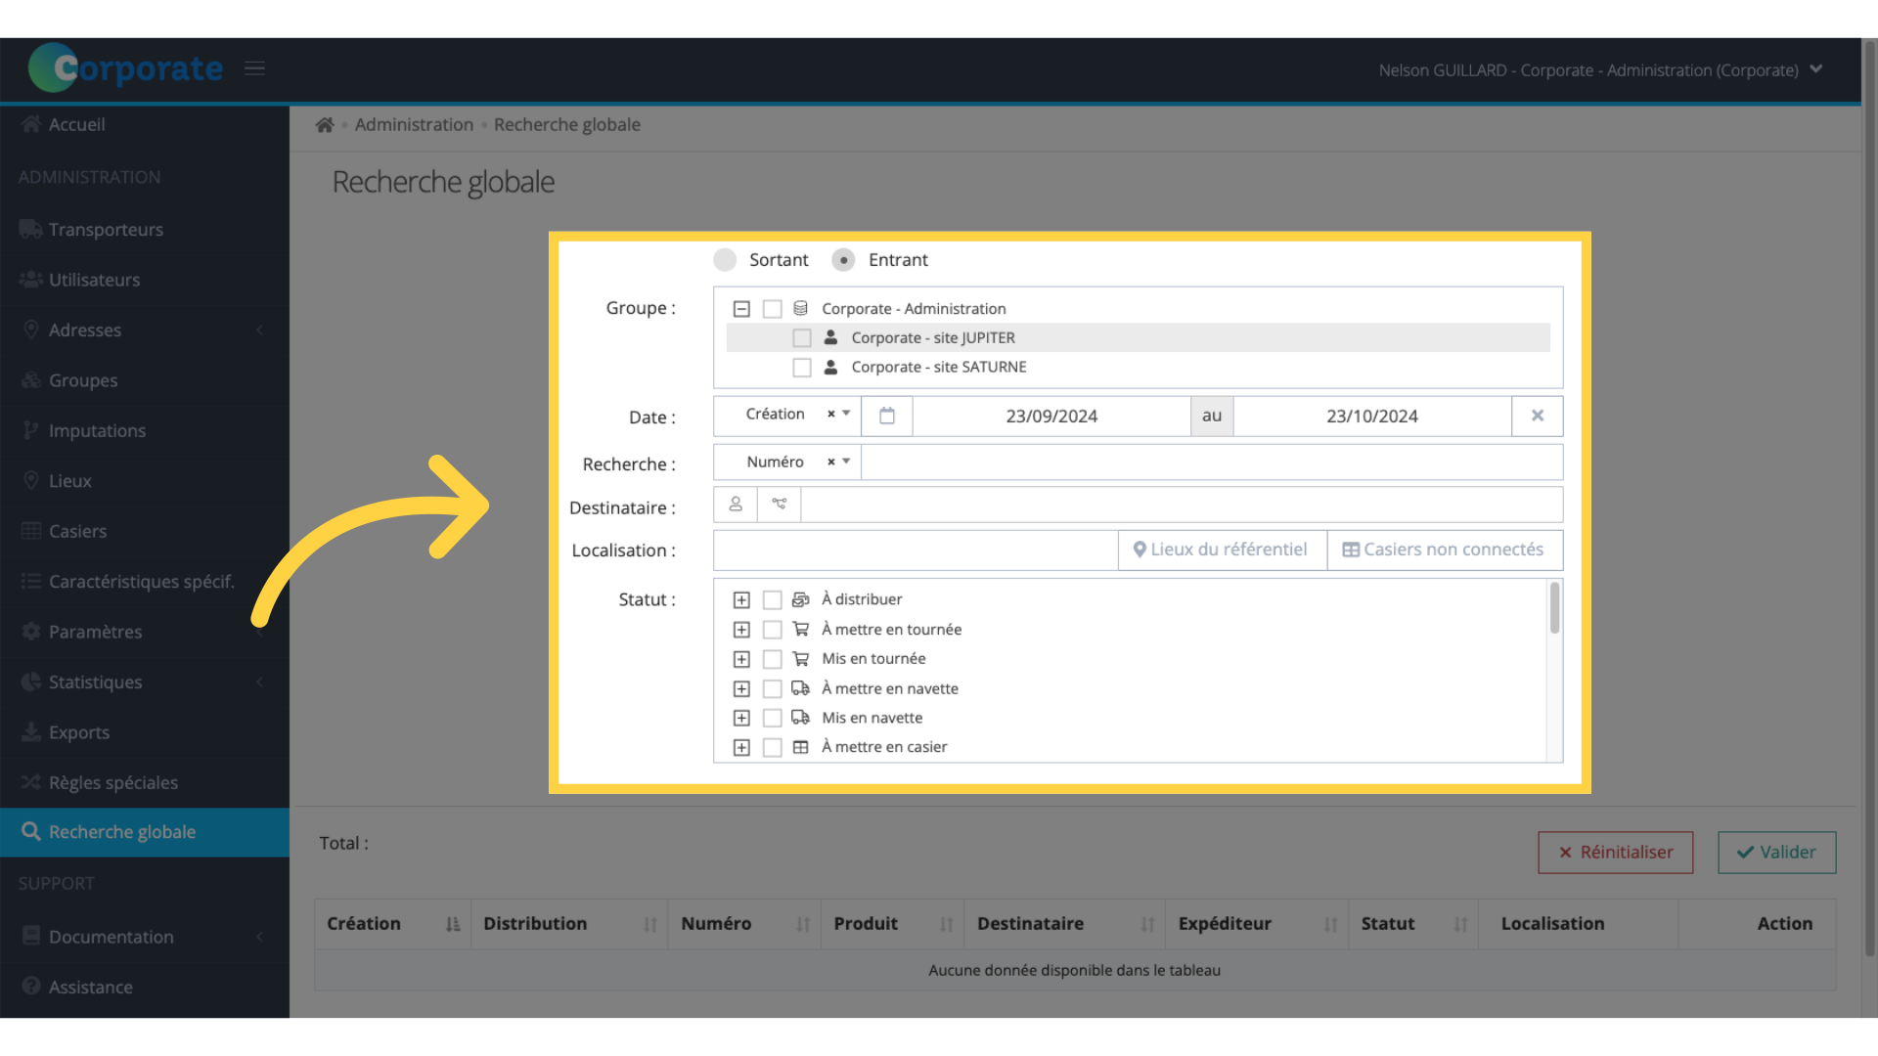
Task: Expand the À mettre en tournée node
Action: click(741, 630)
